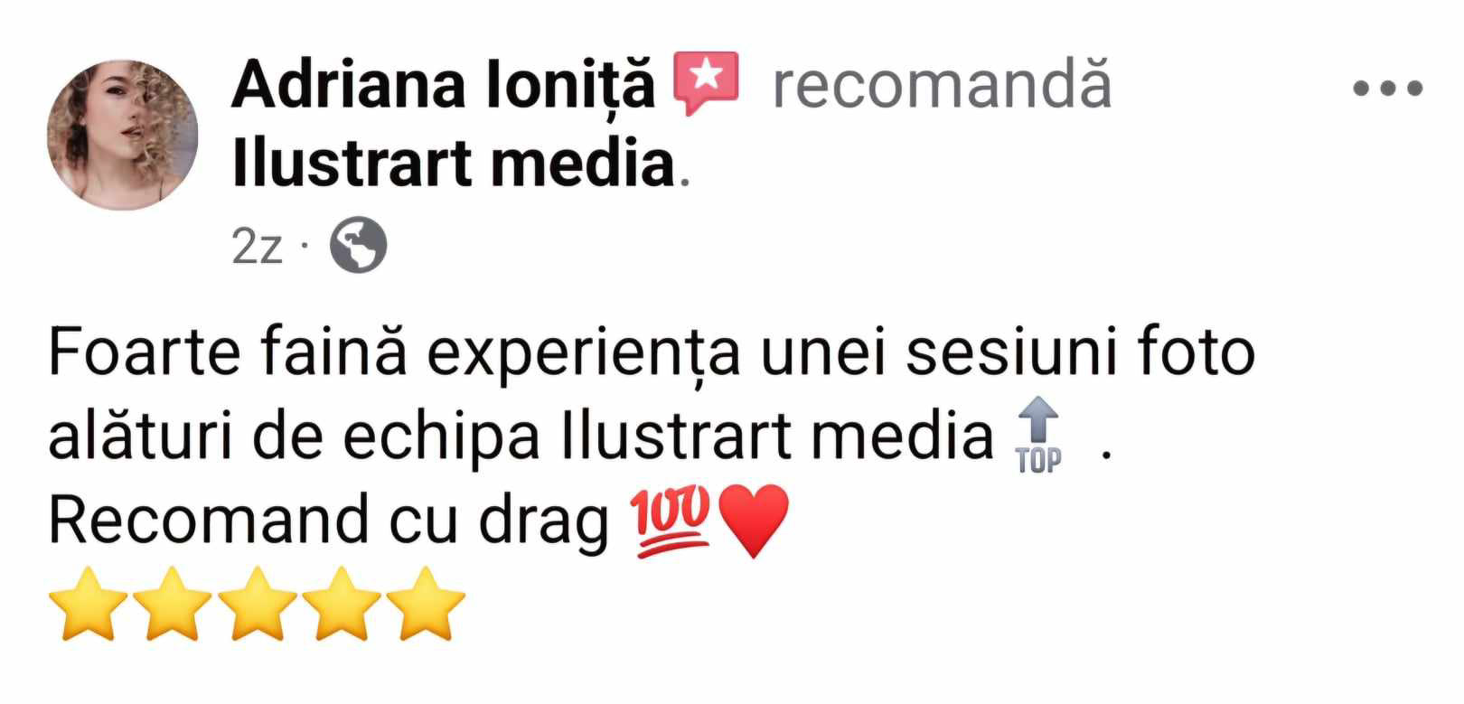This screenshot has width=1464, height=704.
Task: Click the text Recomand cu drag
Action: click(x=329, y=522)
